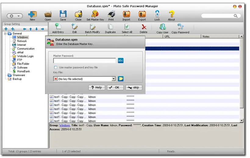Viewport: 250px width, 158px height.
Task: Click the New database toolbar icon
Action: coord(33,15)
